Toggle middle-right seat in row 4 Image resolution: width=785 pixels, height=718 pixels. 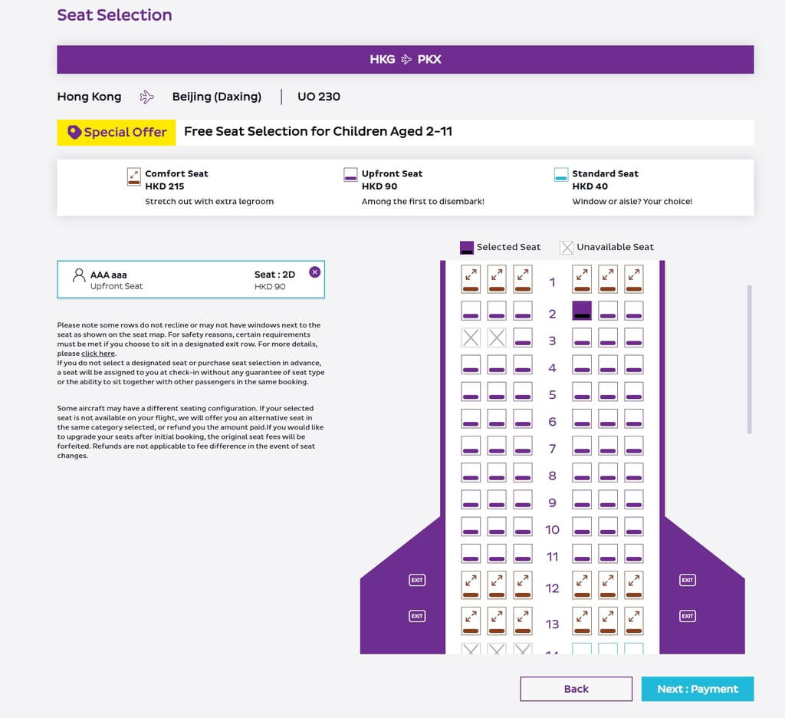[607, 364]
